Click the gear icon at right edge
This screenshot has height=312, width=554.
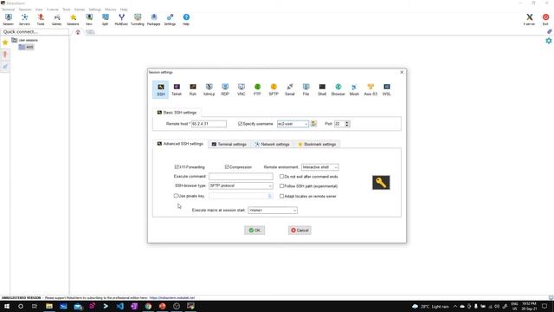[549, 41]
